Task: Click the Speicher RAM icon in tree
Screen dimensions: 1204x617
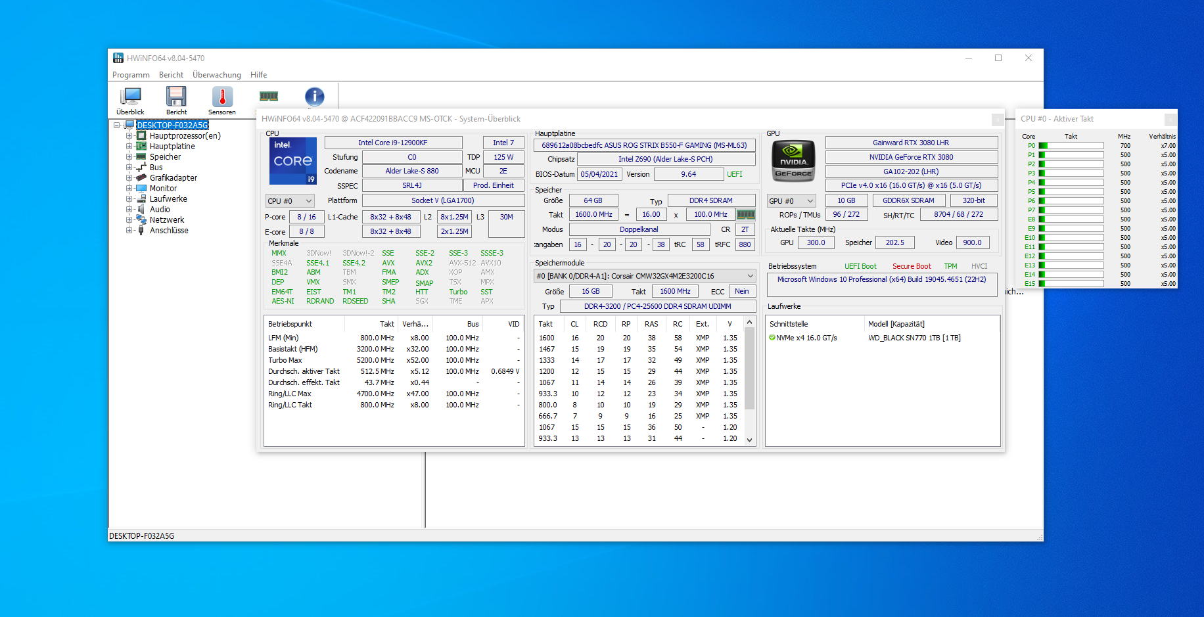Action: point(141,157)
